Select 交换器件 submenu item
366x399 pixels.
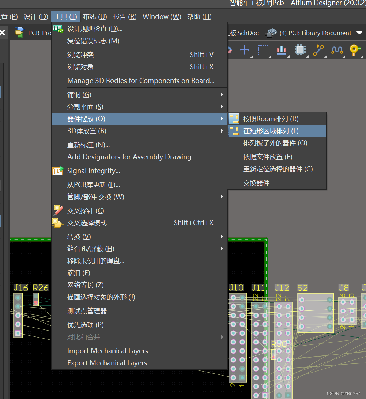point(277,183)
